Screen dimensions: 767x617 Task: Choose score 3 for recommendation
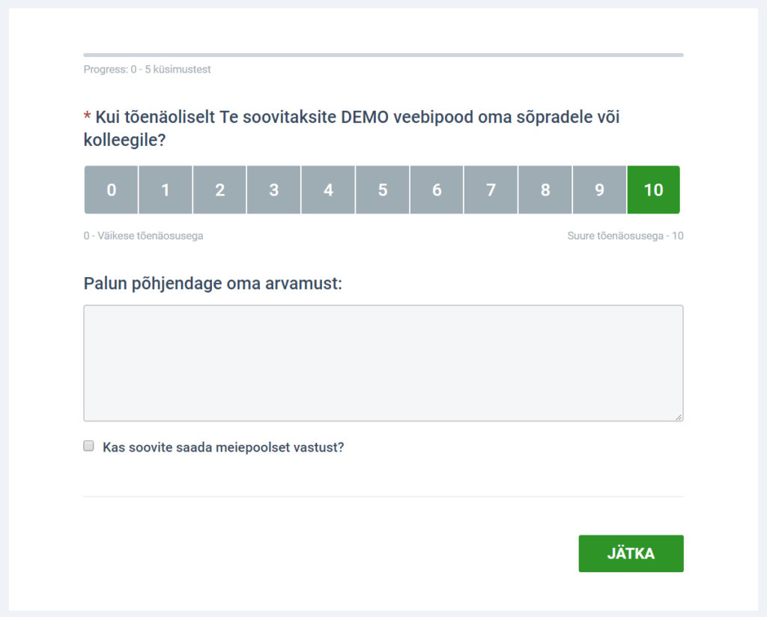click(x=274, y=189)
